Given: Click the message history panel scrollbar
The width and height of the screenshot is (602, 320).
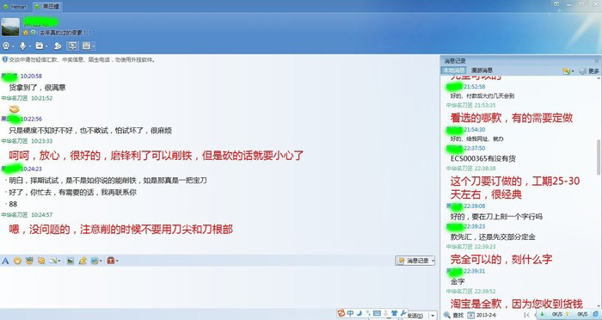Looking at the screenshot, I should click(x=599, y=157).
